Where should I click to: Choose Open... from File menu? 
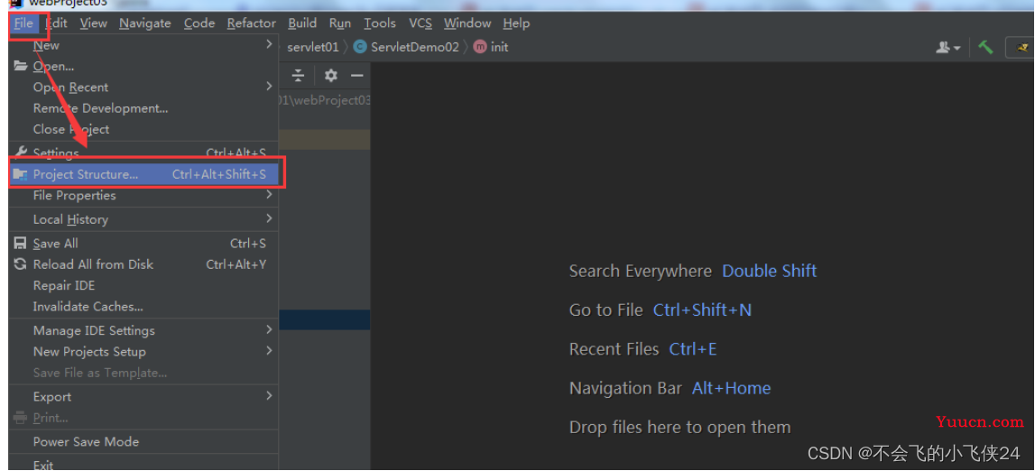[x=143, y=66]
